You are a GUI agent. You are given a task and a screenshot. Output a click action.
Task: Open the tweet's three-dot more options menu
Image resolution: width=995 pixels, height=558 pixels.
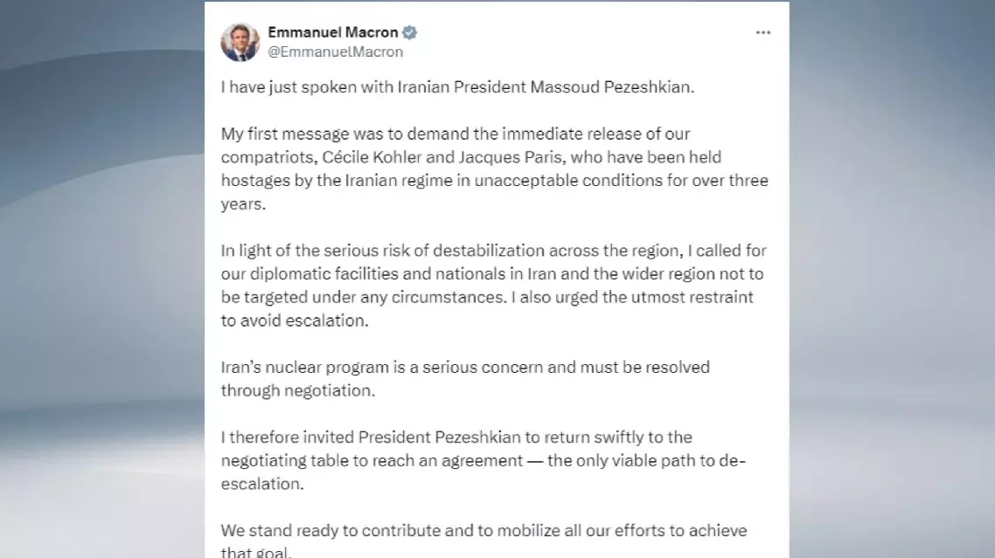coord(762,33)
